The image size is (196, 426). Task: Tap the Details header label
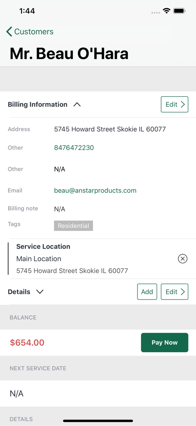[19, 292]
